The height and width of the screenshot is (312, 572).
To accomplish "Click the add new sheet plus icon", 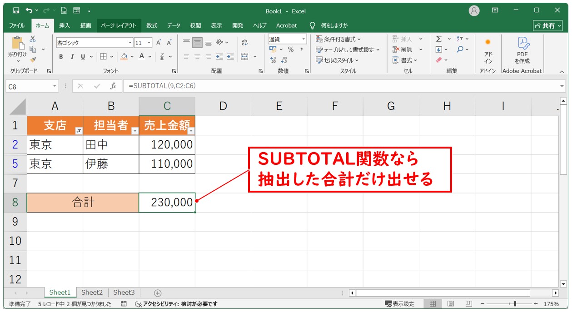I will click(x=158, y=293).
